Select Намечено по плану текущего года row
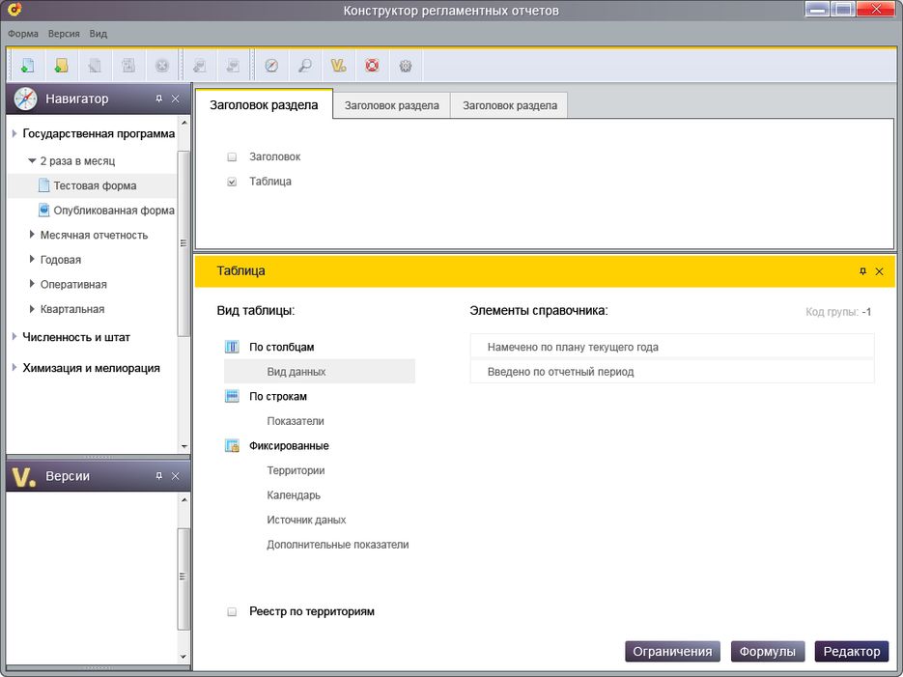 pyautogui.click(x=672, y=347)
